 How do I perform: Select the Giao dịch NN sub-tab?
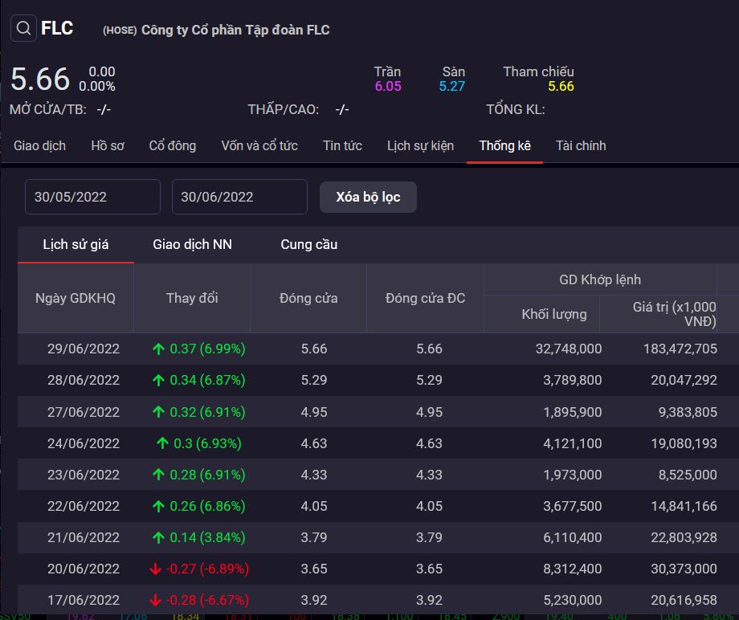pos(192,244)
